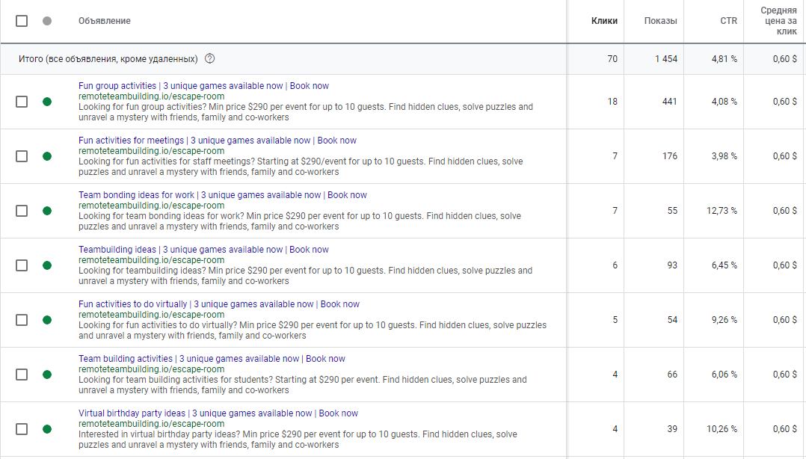Click total clicks value '70'
The image size is (806, 459).
pyautogui.click(x=612, y=58)
